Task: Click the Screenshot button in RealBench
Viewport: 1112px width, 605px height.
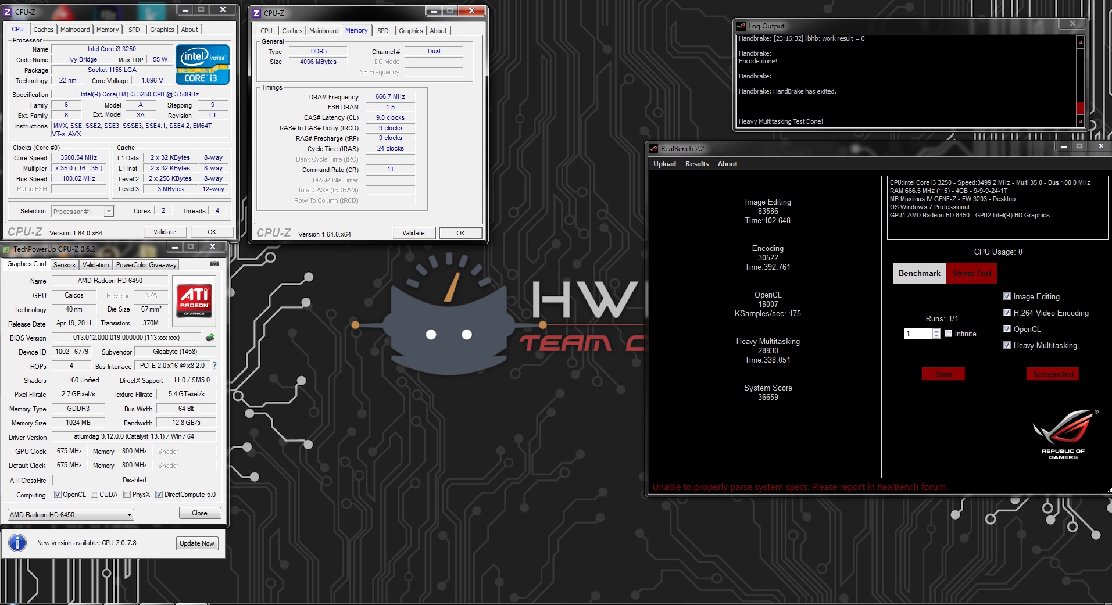Action: [x=1053, y=374]
